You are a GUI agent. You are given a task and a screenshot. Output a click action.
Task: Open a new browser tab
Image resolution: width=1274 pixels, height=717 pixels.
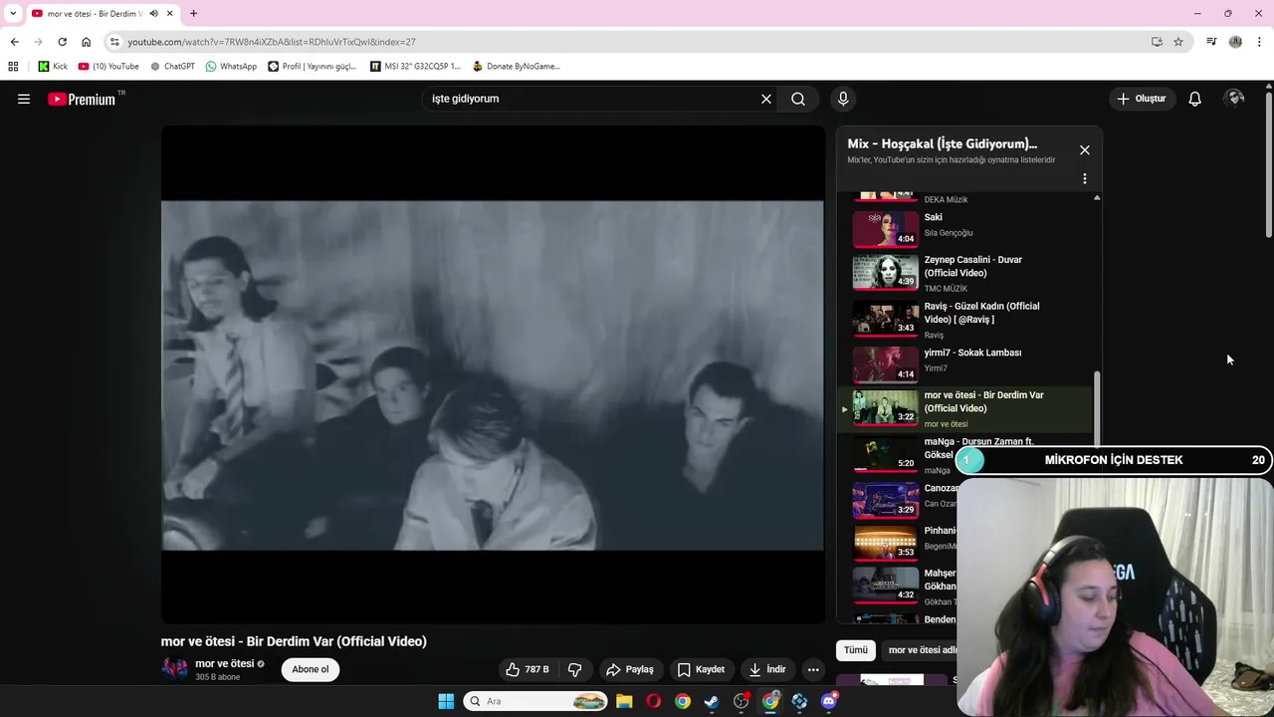193,14
